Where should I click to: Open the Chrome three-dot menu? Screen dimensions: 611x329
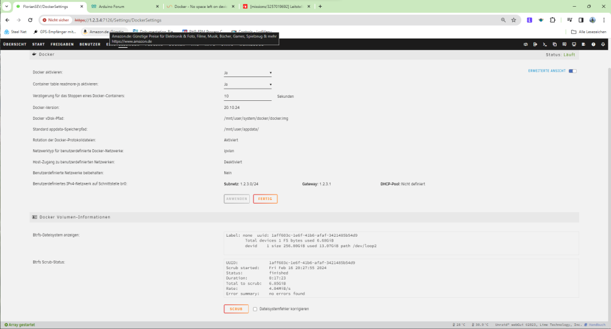(x=604, y=20)
